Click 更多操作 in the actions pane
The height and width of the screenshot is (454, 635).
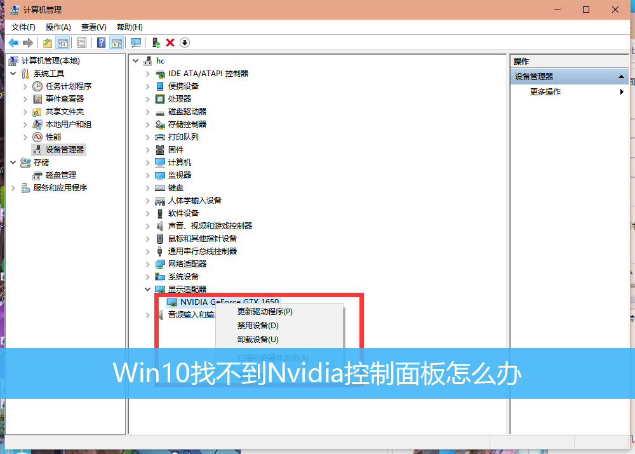(545, 92)
